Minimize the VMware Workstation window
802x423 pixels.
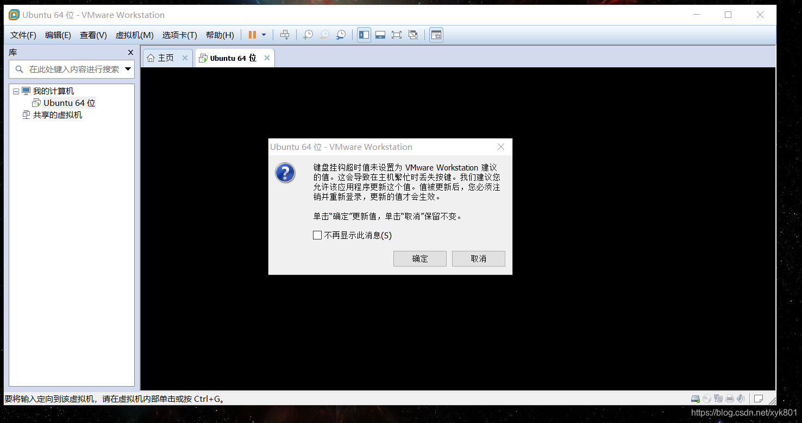(696, 15)
